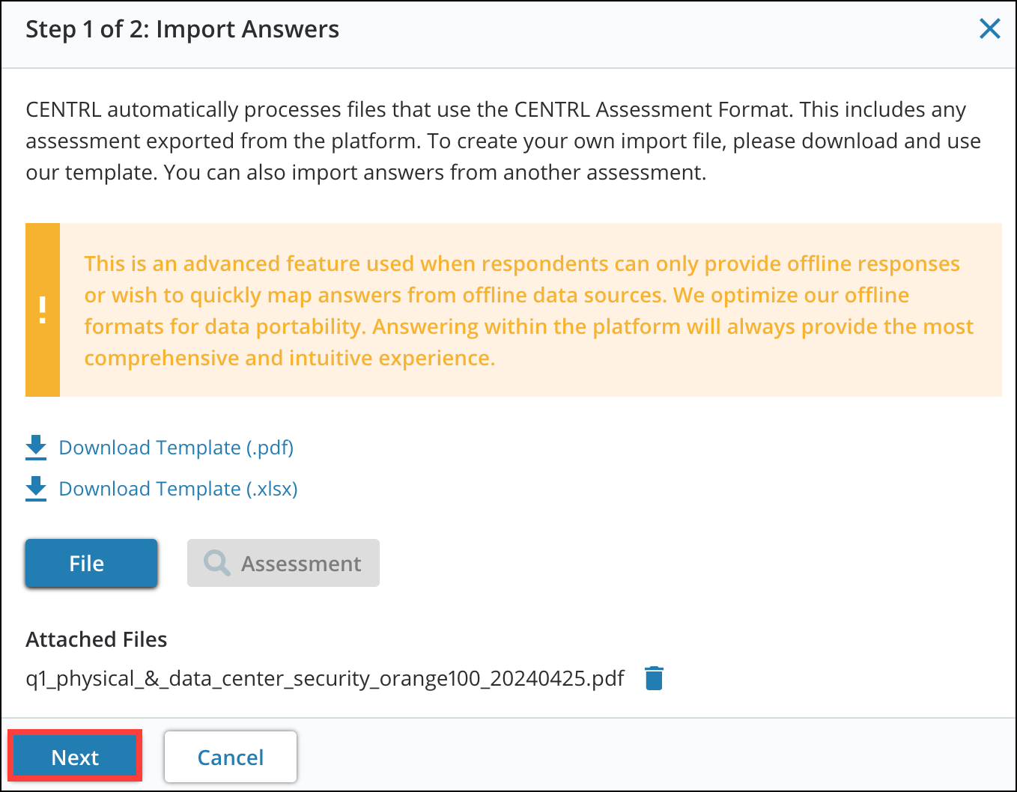Click the magnifying glass on the Assessment button
The image size is (1017, 792).
[216, 563]
